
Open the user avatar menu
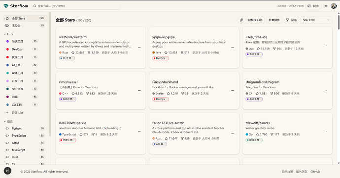(x=334, y=6)
